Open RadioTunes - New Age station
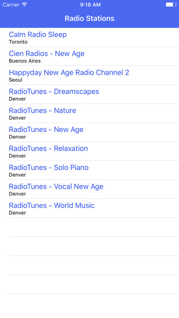 point(89,132)
